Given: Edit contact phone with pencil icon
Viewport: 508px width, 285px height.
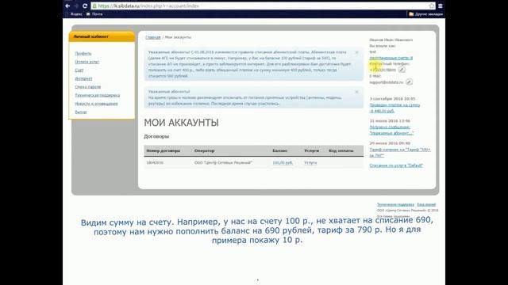Looking at the screenshot, I should click(402, 70).
